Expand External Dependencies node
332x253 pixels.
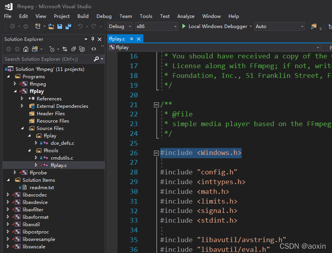22,106
